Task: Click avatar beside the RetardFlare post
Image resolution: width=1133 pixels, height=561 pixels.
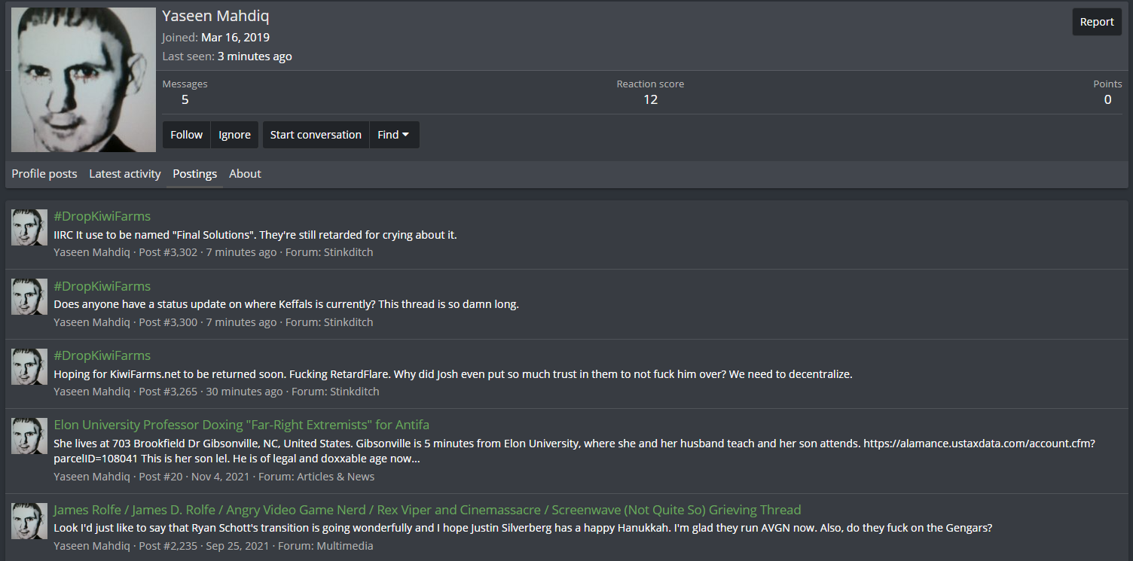Action: (x=29, y=367)
